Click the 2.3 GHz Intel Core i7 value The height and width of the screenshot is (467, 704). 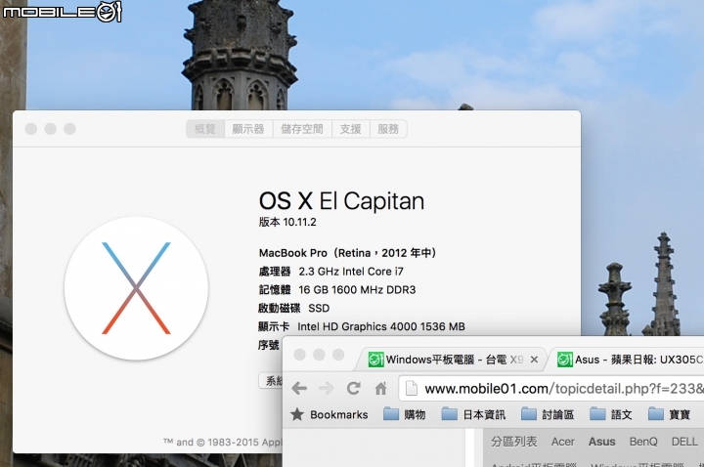(351, 272)
